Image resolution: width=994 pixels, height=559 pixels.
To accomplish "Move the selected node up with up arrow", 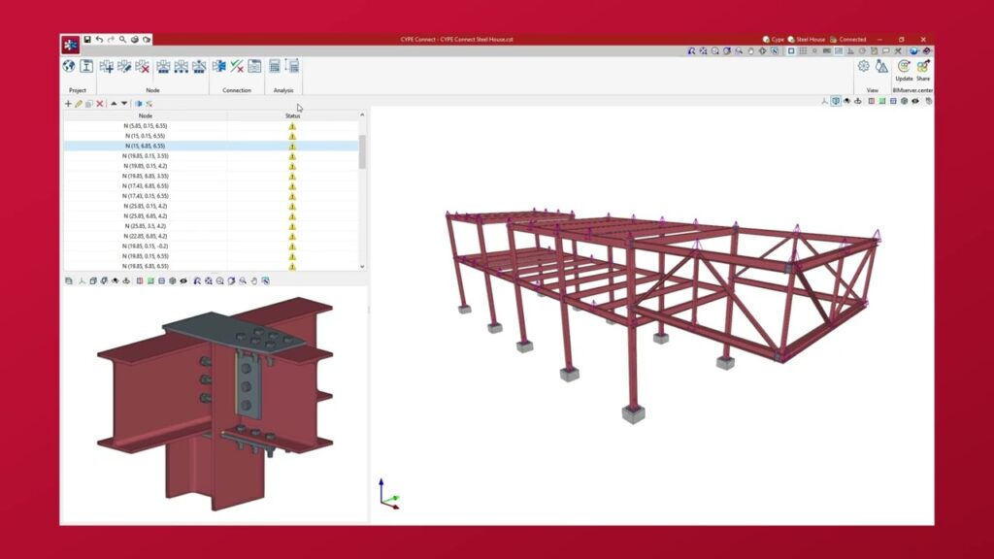I will click(114, 104).
